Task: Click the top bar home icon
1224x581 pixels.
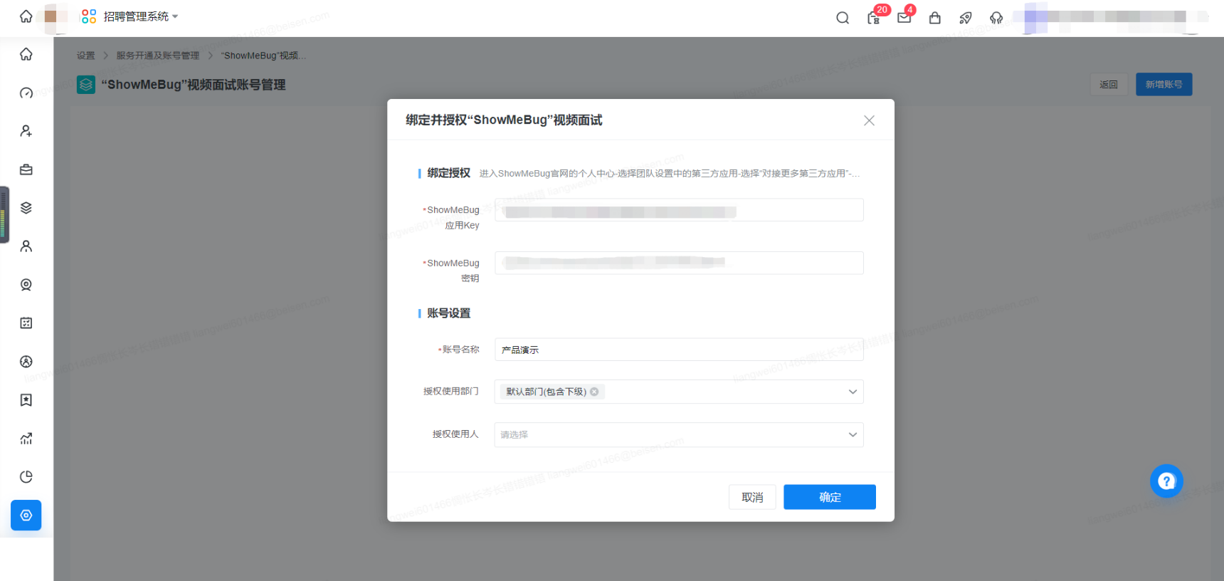Action: coord(26,16)
